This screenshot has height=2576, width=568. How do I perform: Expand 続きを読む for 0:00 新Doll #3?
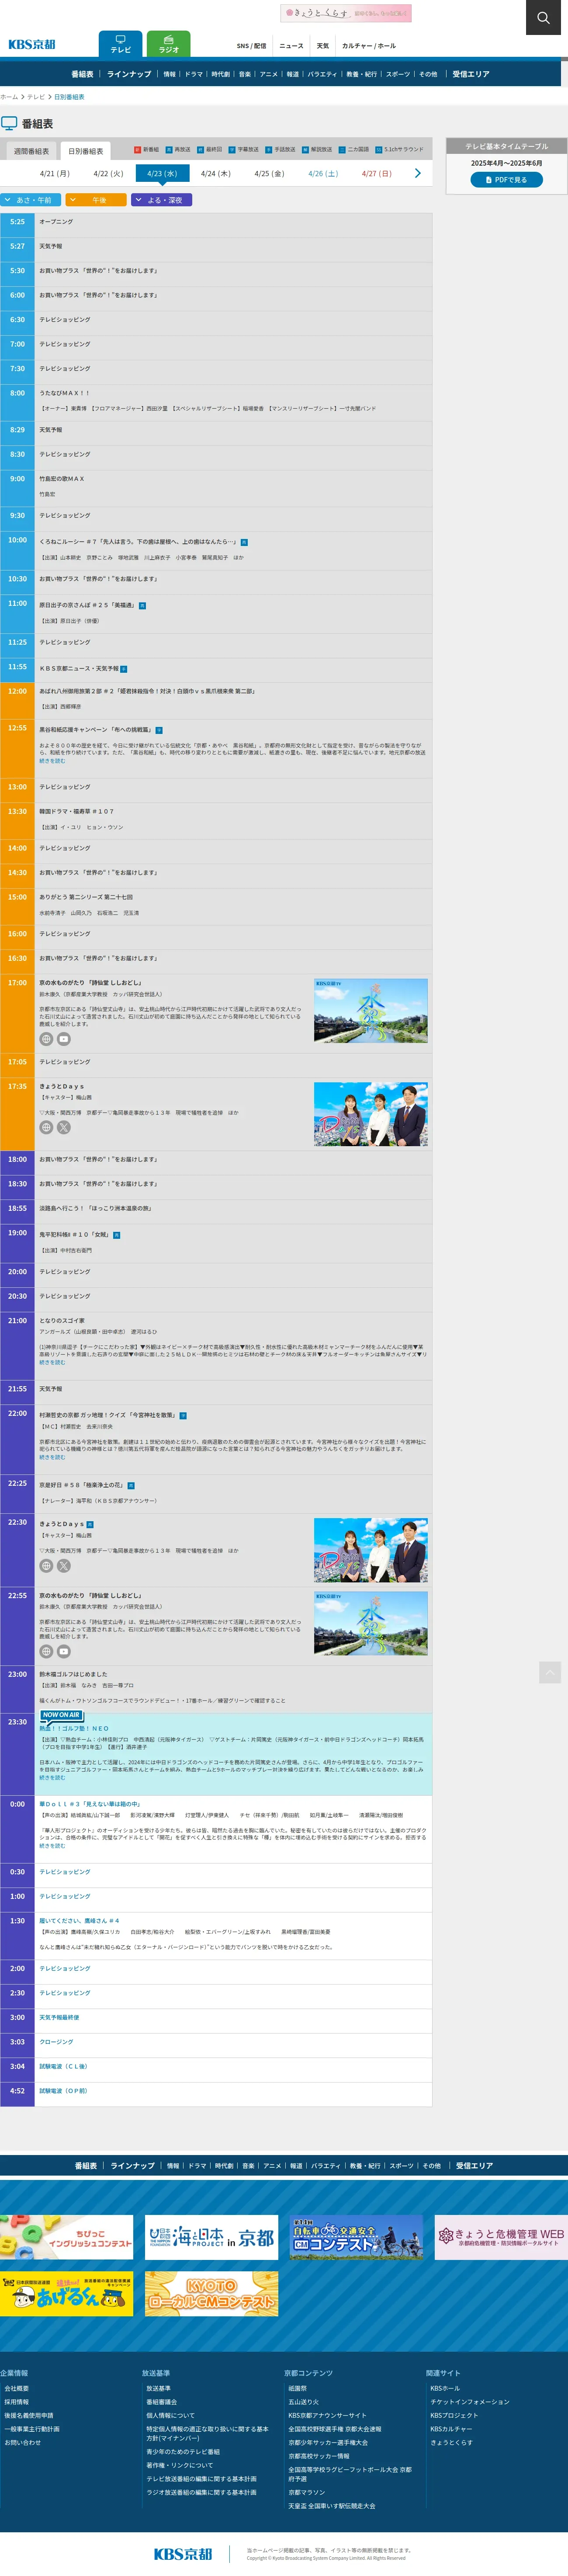52,1845
